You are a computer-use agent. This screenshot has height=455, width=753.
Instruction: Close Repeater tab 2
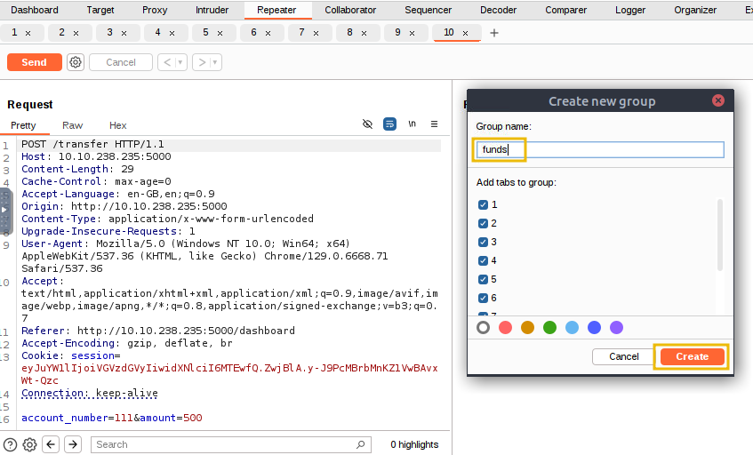76,33
